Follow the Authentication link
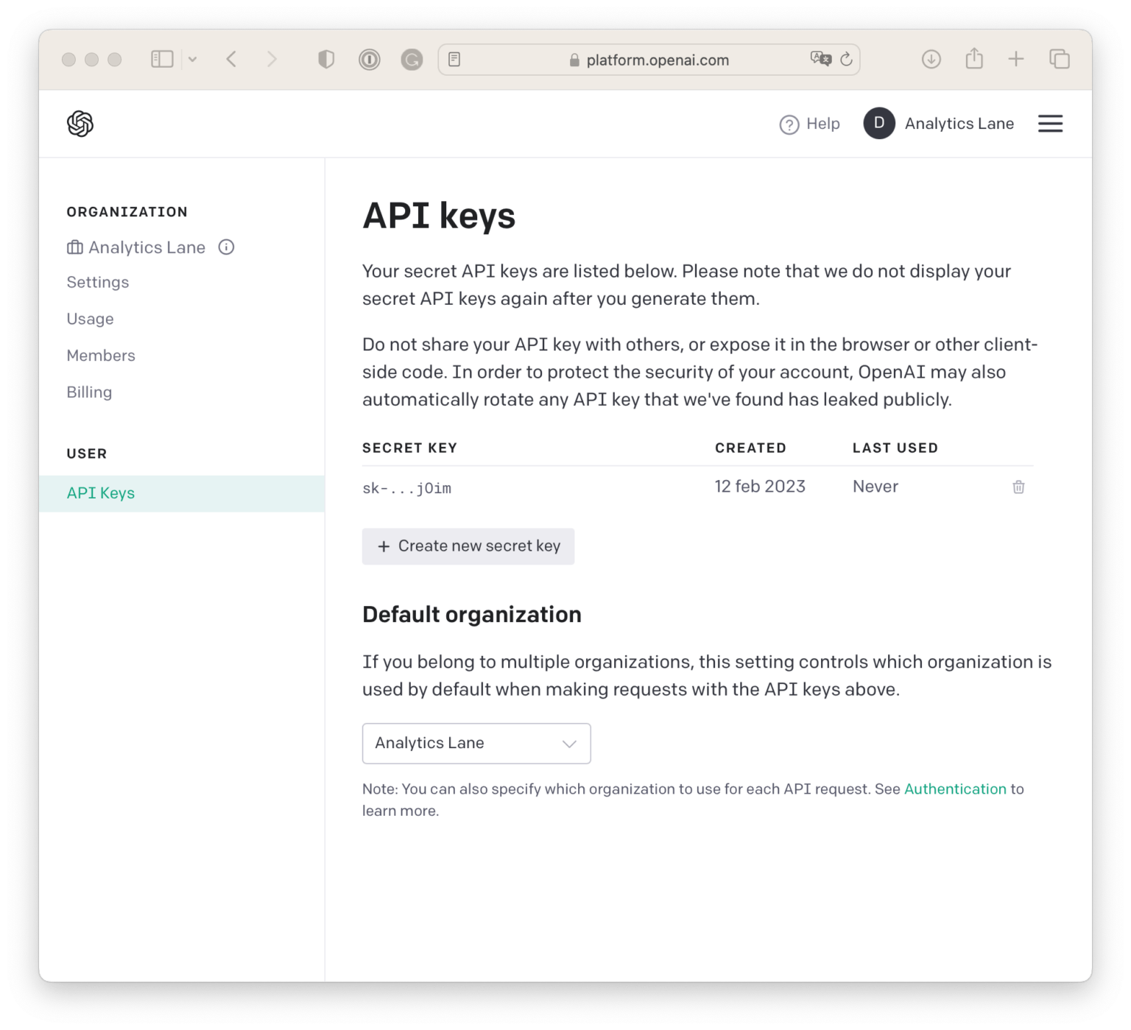This screenshot has width=1131, height=1030. 955,789
